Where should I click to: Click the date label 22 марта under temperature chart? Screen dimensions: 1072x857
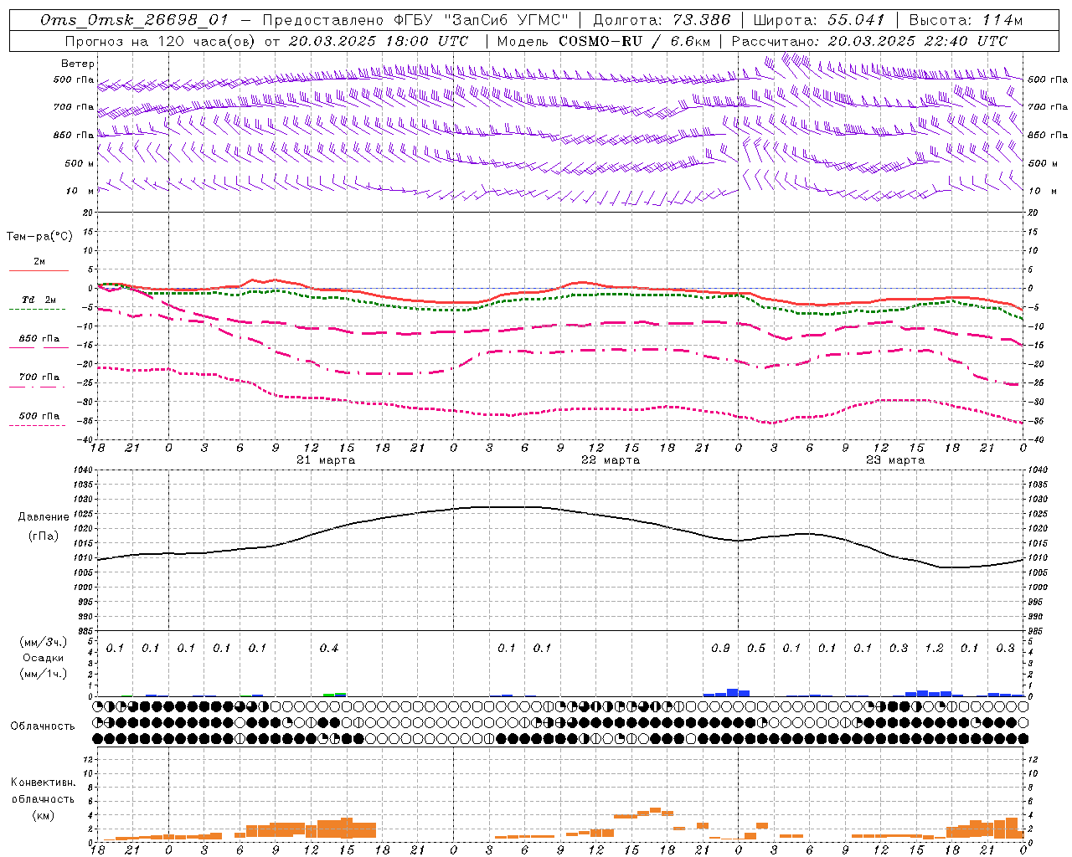click(611, 460)
